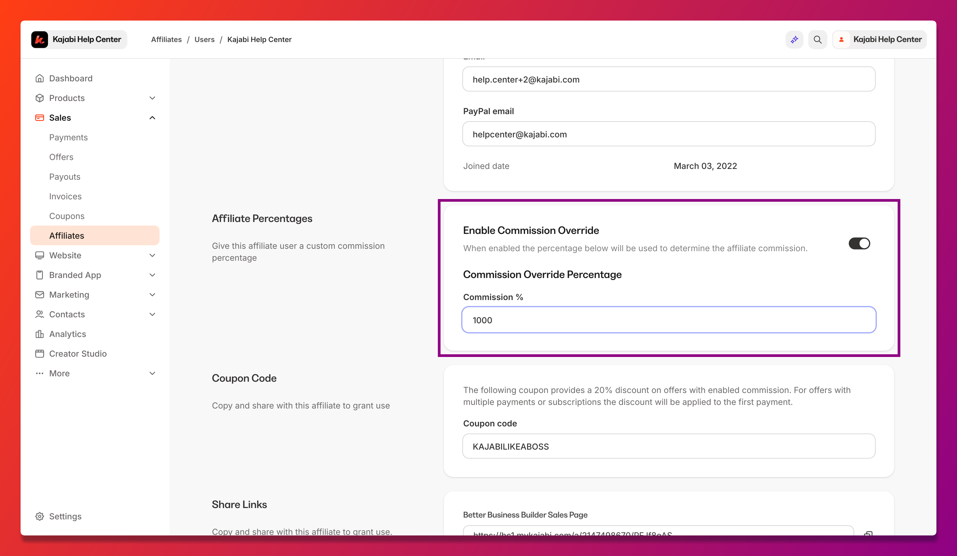Click the Dashboard home icon
The height and width of the screenshot is (556, 957).
point(39,78)
